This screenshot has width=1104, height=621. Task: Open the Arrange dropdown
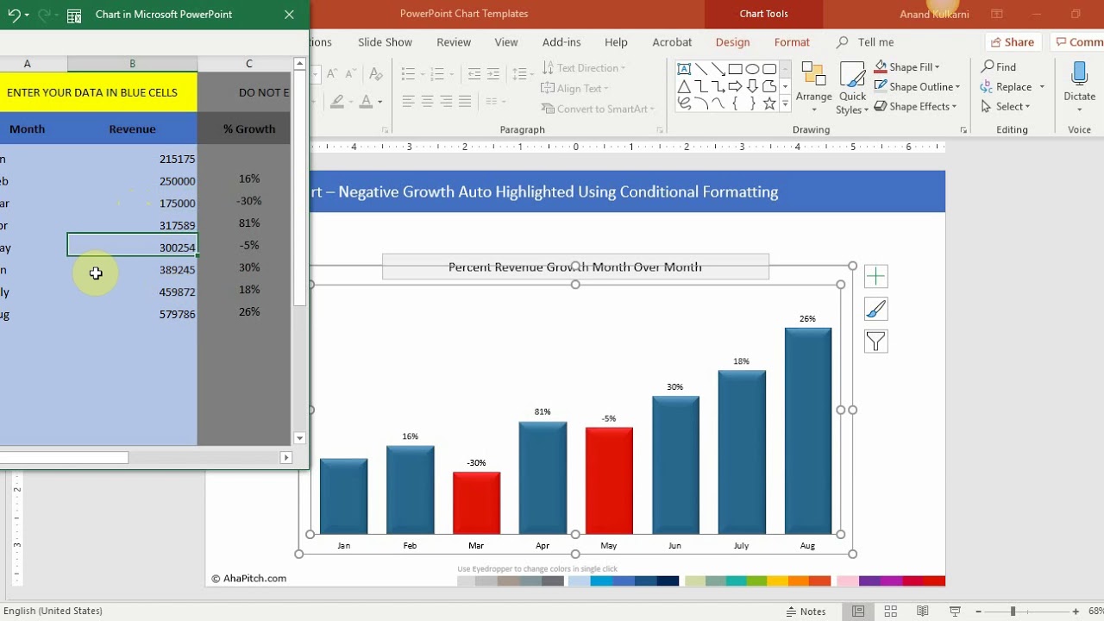[x=813, y=88]
